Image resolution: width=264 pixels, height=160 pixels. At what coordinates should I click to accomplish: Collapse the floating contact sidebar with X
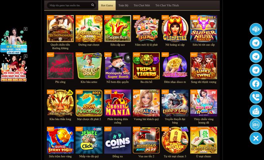click(x=256, y=138)
